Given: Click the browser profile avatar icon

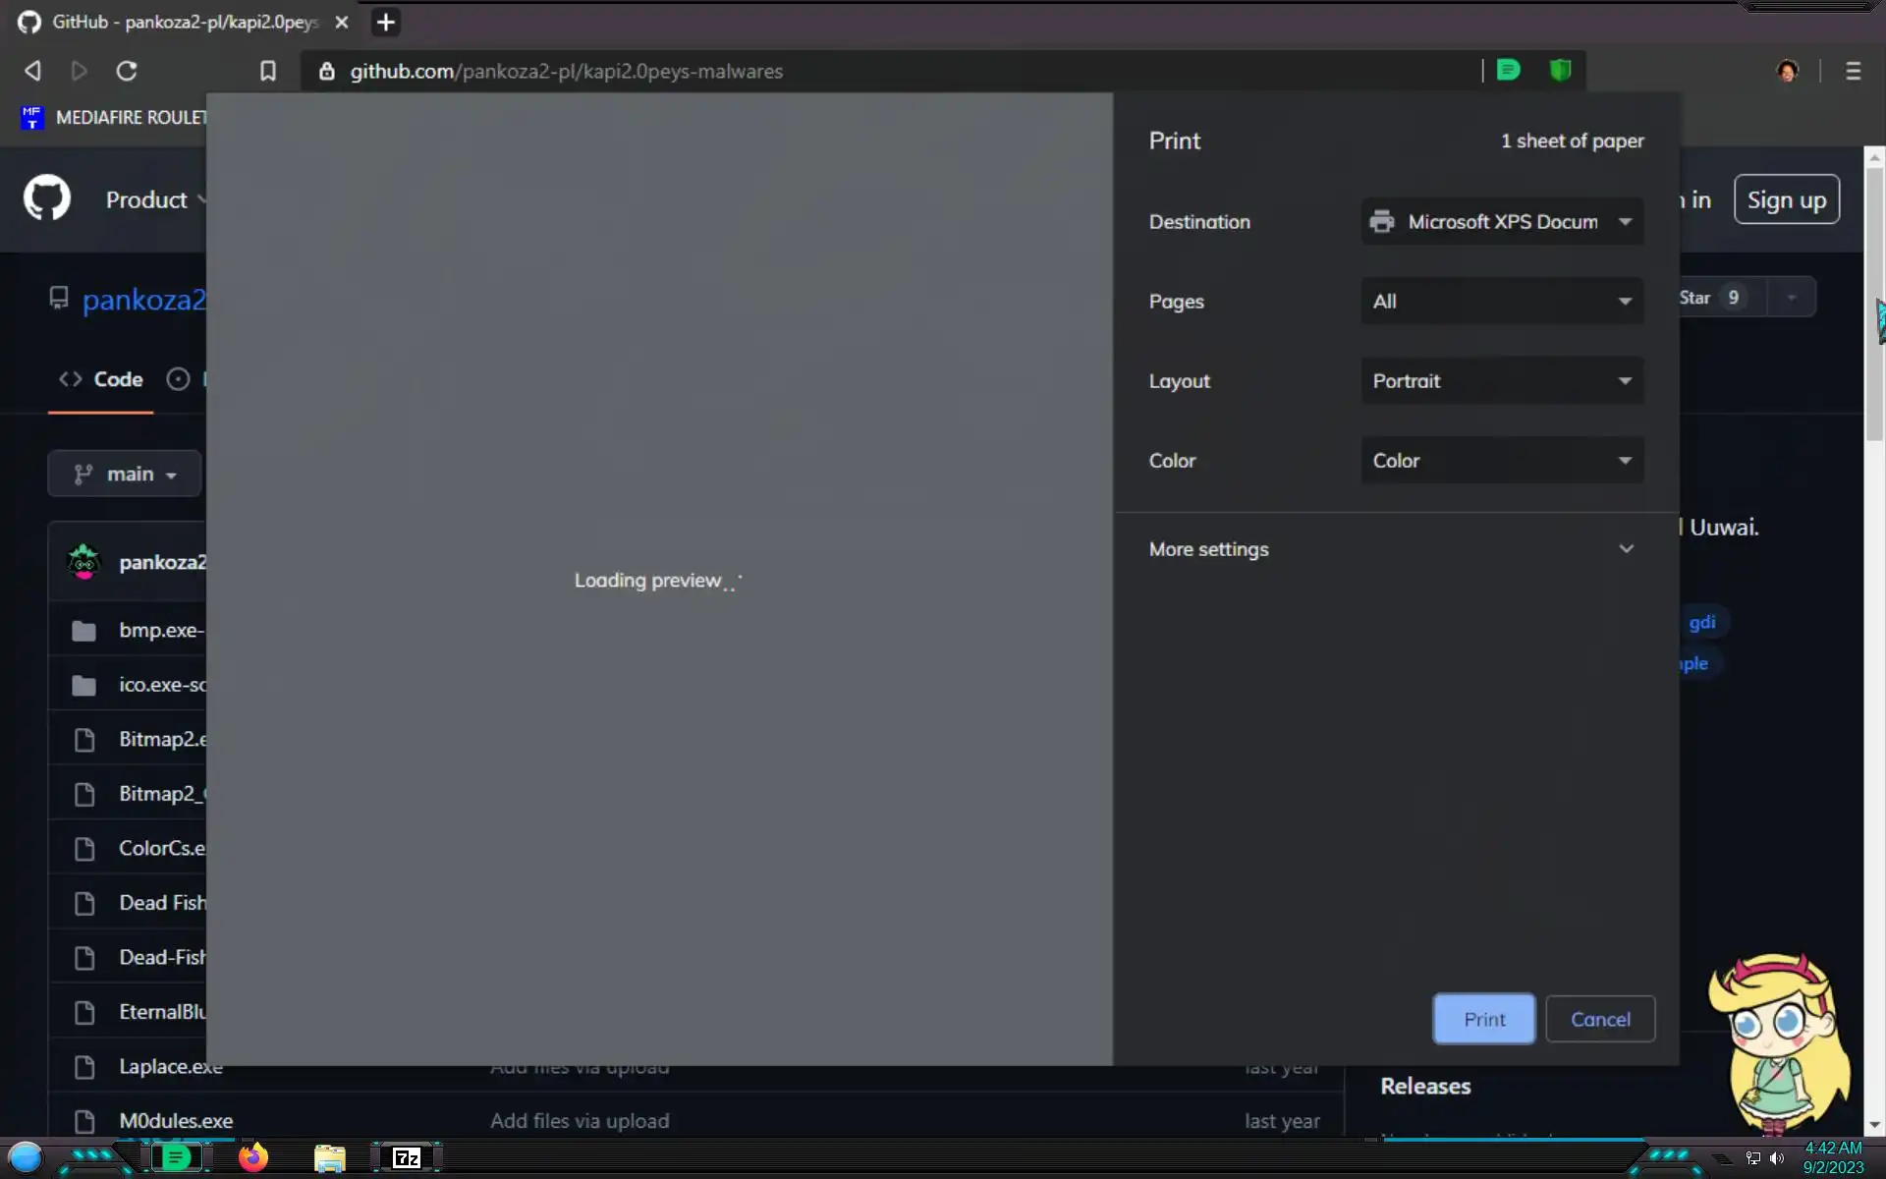Looking at the screenshot, I should [x=1787, y=71].
